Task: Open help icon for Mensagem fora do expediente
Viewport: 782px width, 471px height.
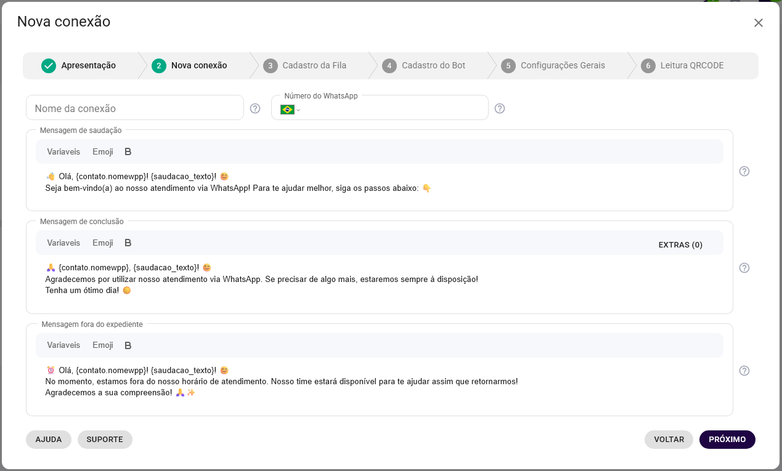Action: pyautogui.click(x=744, y=371)
